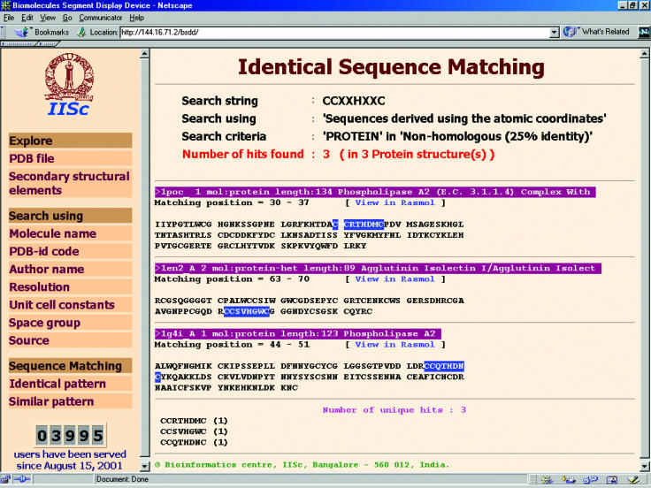Click the >1g4i Phospholipase A2 header
Viewport: 651px width, 488px height.
point(298,334)
